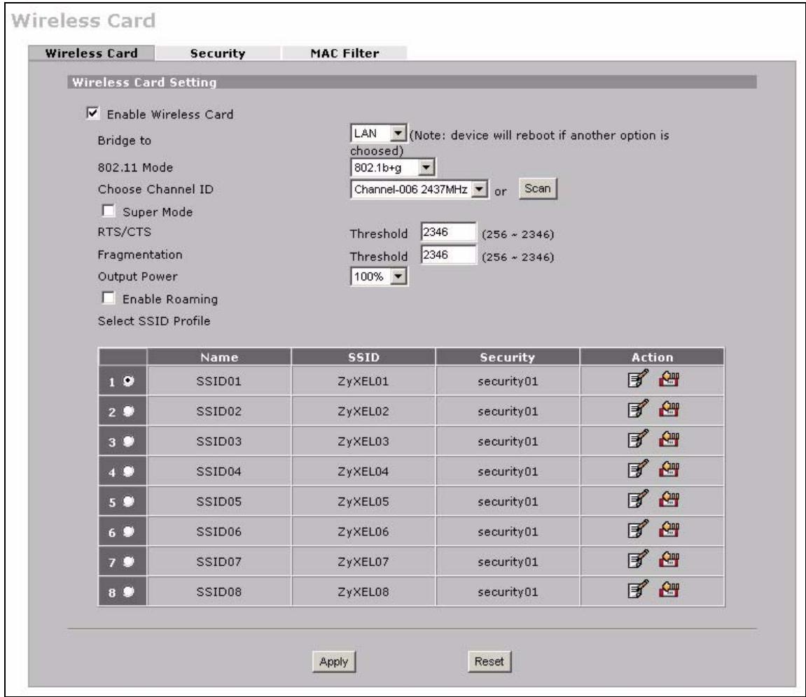Click the ZyXEL01 SSID cell

pyautogui.click(x=363, y=381)
